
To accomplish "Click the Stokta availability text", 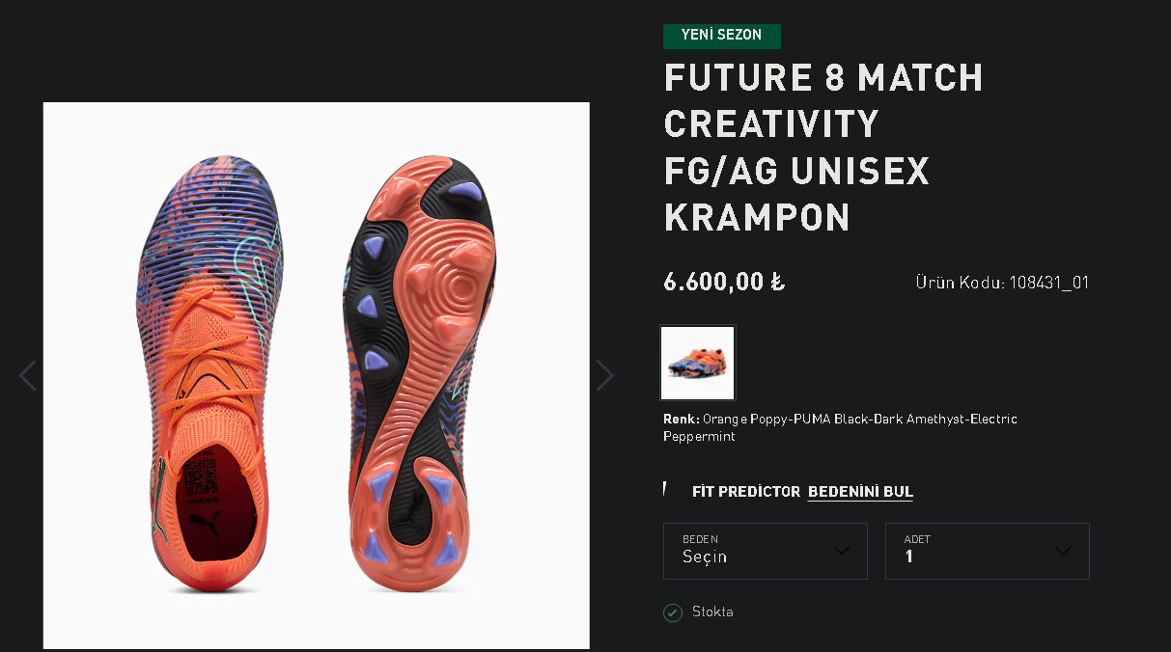I will pyautogui.click(x=712, y=612).
